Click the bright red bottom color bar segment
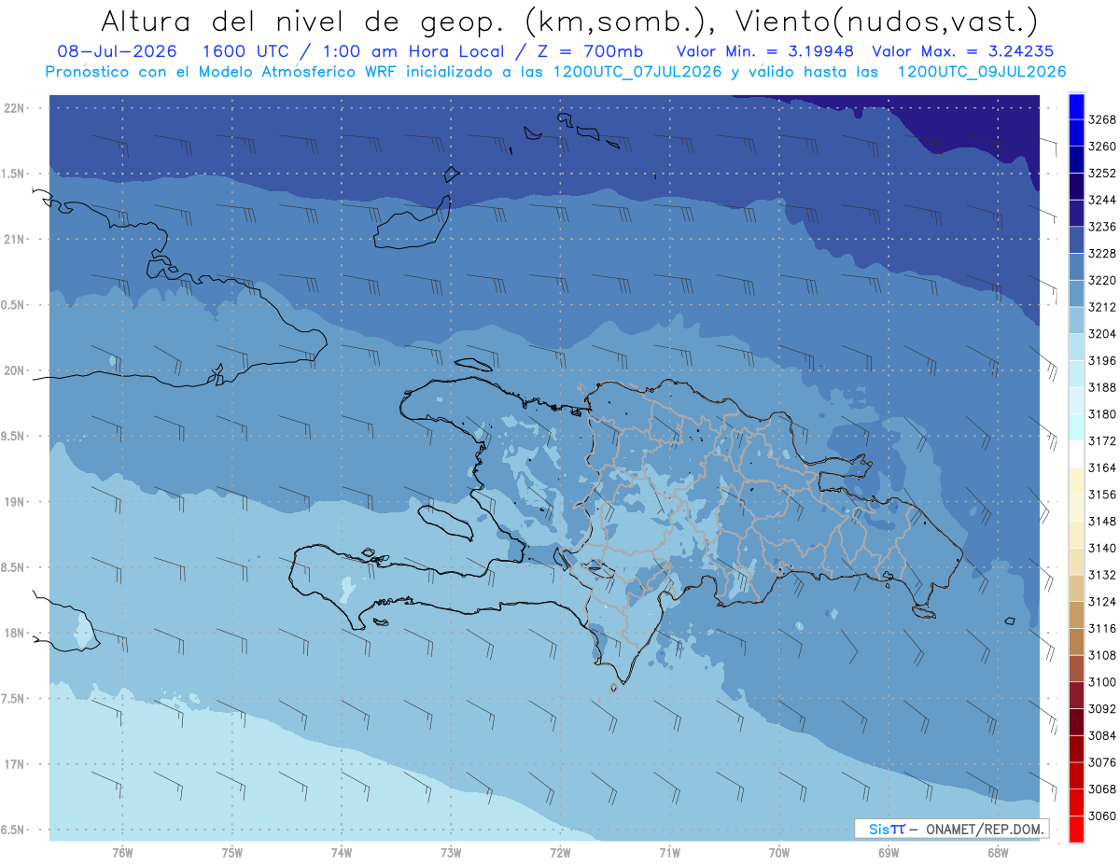Screen dimensions: 1120x865 [1076, 830]
